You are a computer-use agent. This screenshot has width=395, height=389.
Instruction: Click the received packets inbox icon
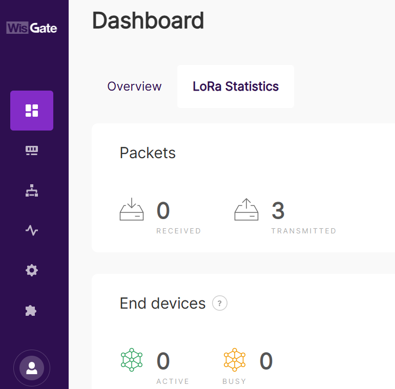(132, 210)
